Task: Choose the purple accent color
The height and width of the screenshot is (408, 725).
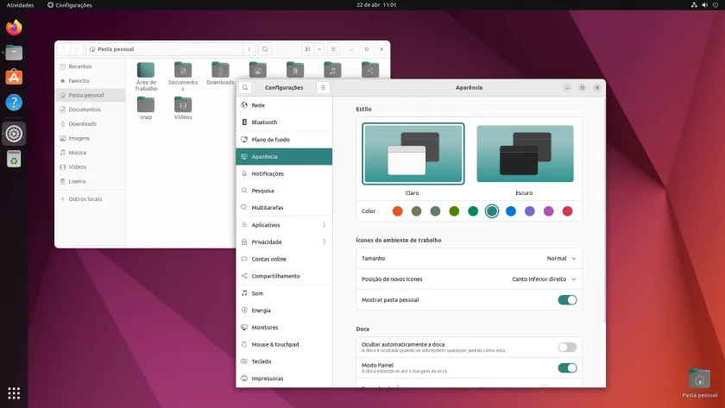Action: (x=529, y=211)
